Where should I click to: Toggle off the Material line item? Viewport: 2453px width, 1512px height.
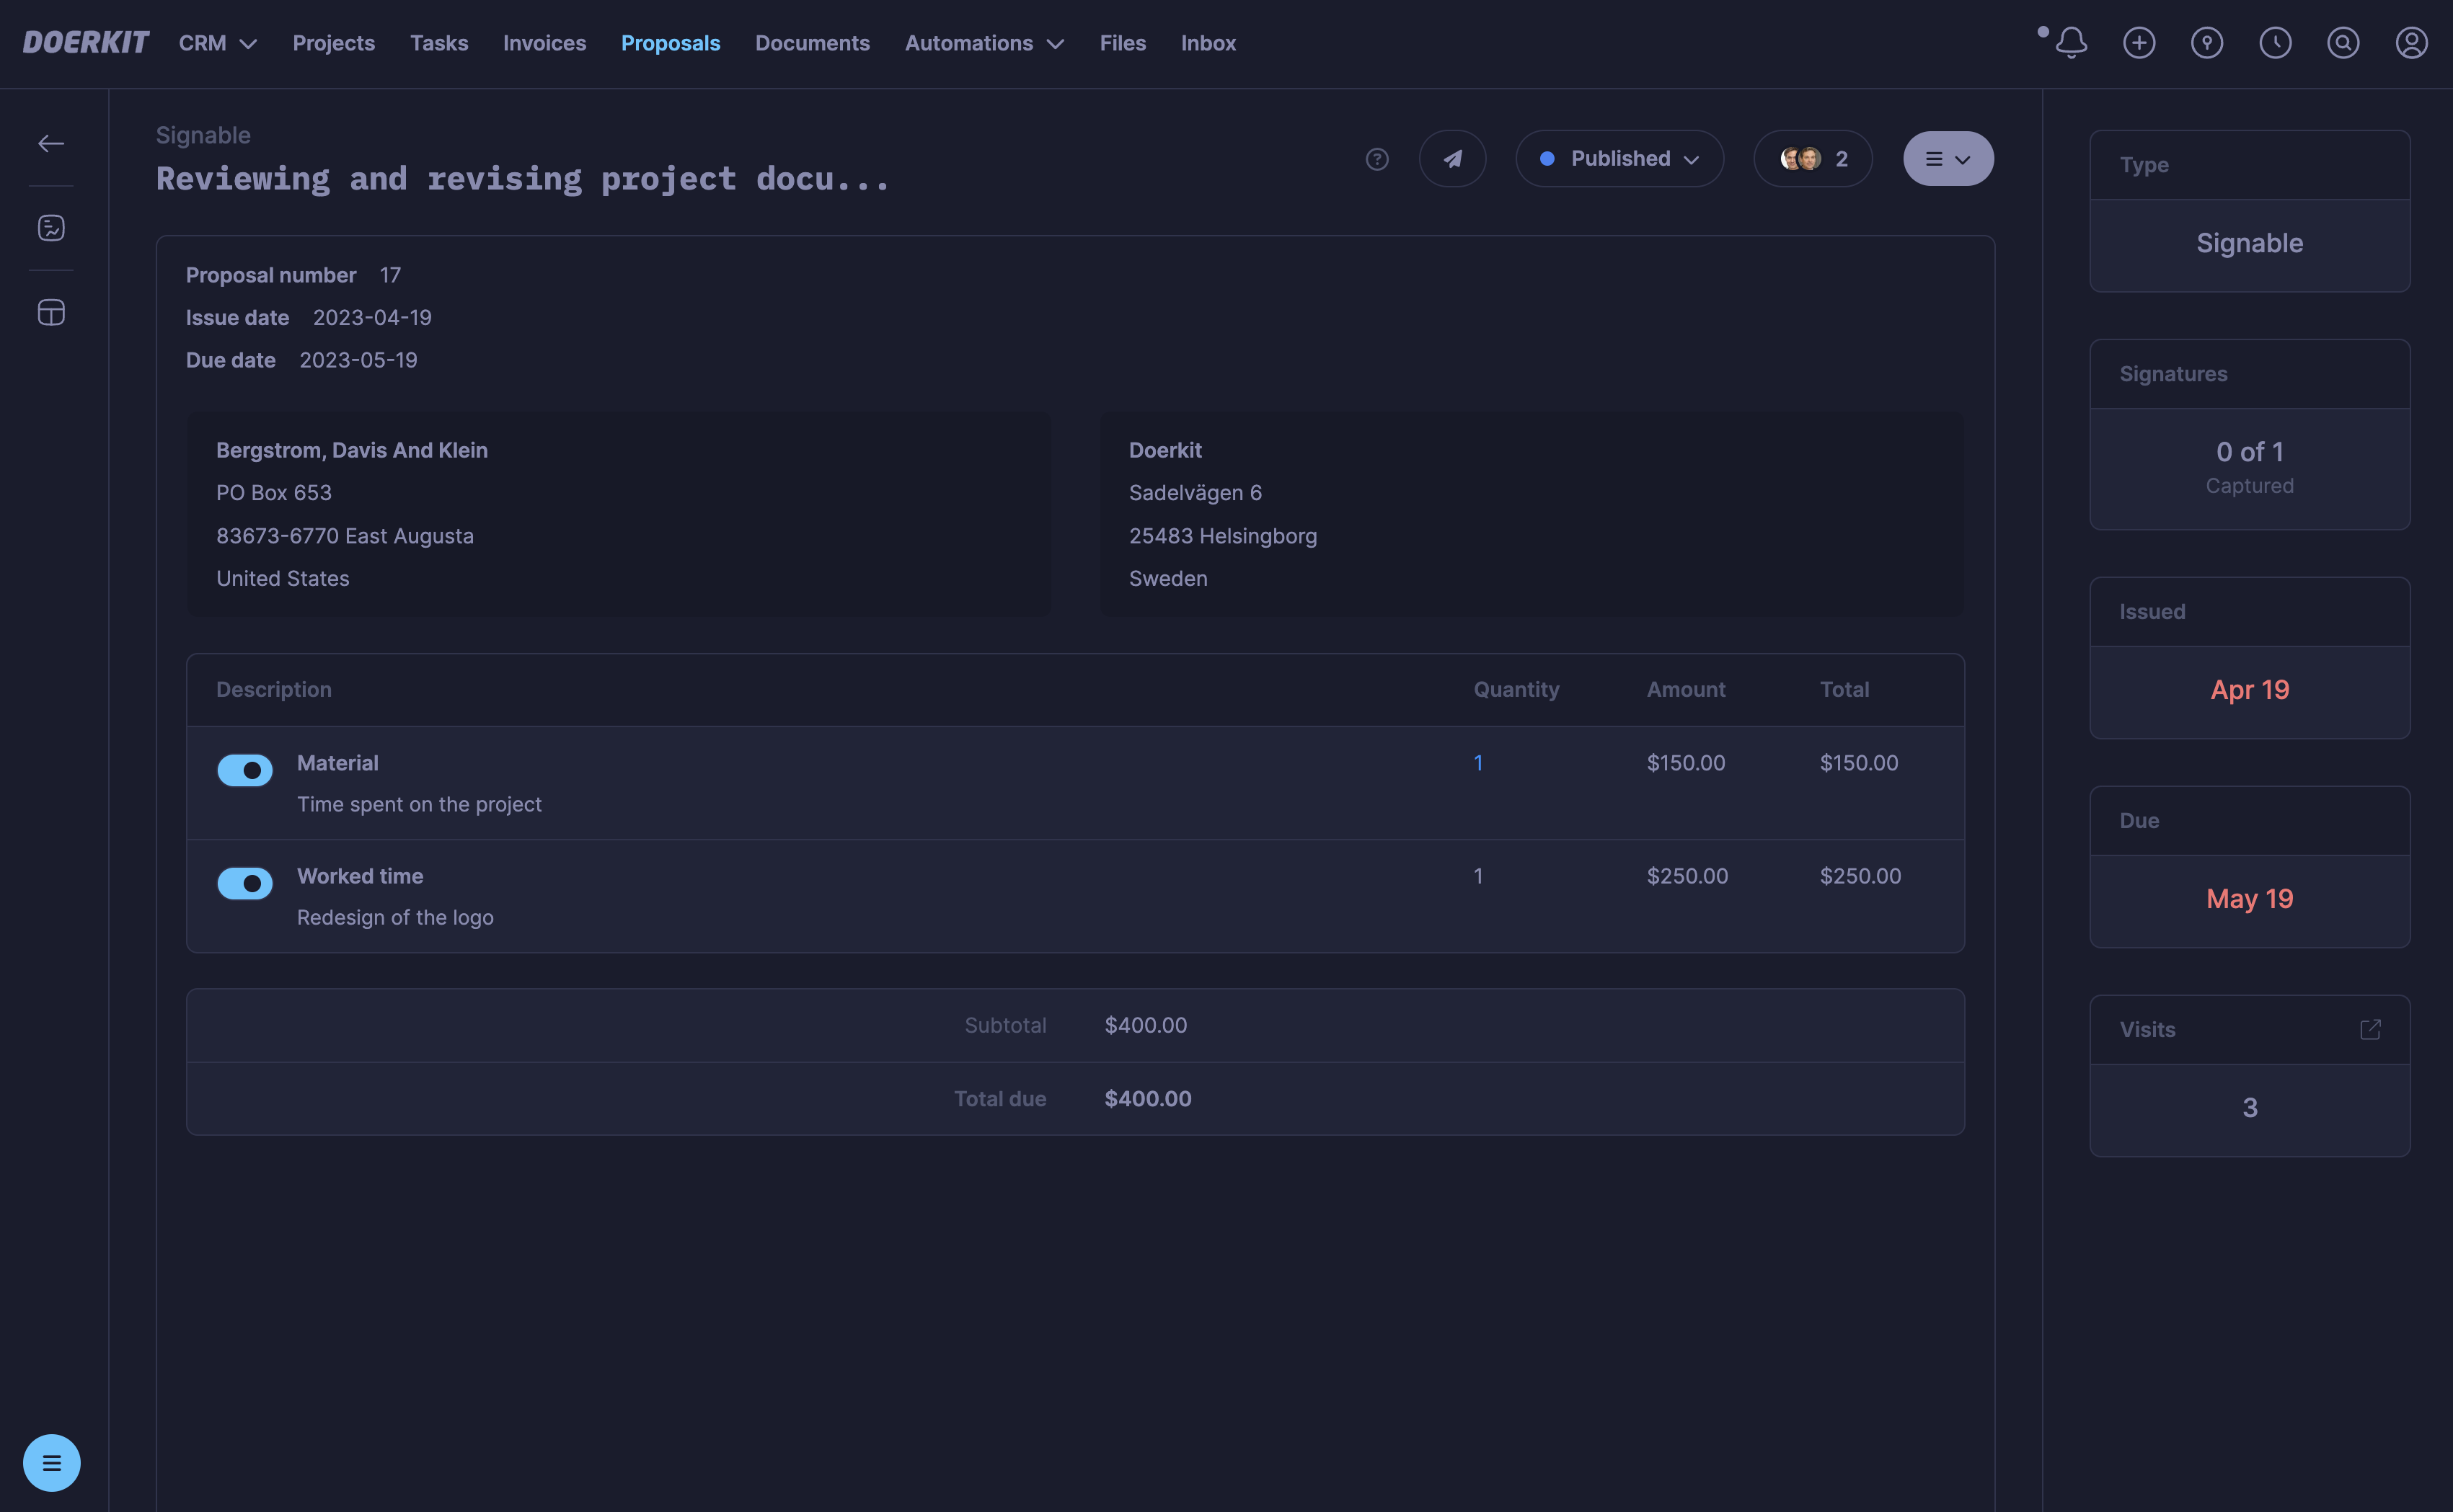[245, 770]
